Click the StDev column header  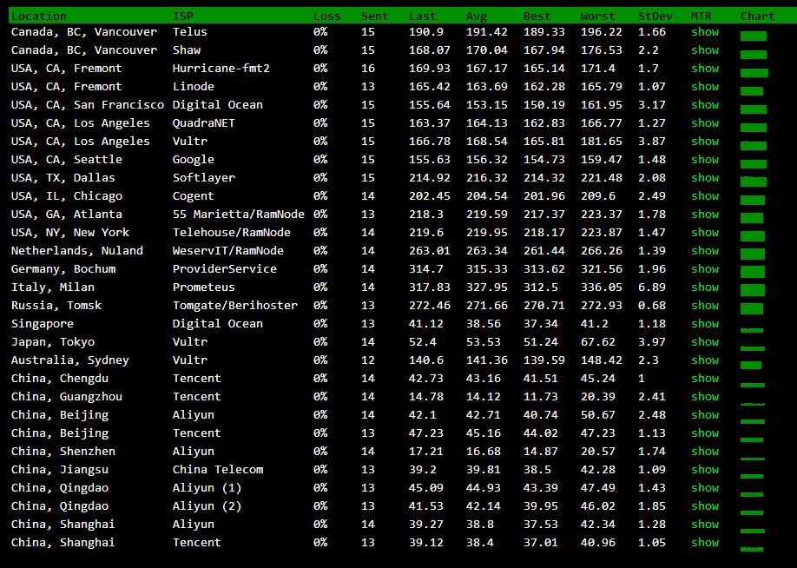pos(655,16)
